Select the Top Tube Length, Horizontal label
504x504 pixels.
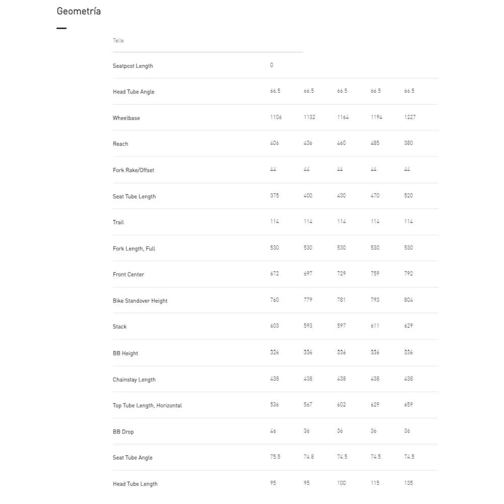(x=147, y=406)
